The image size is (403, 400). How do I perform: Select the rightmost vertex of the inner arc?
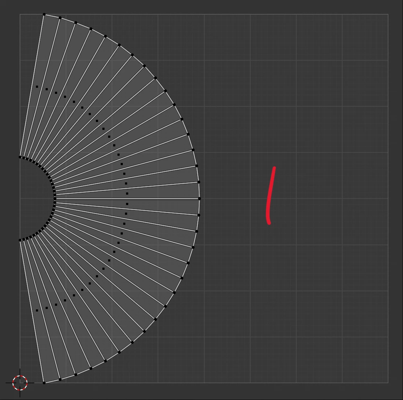pos(55,199)
